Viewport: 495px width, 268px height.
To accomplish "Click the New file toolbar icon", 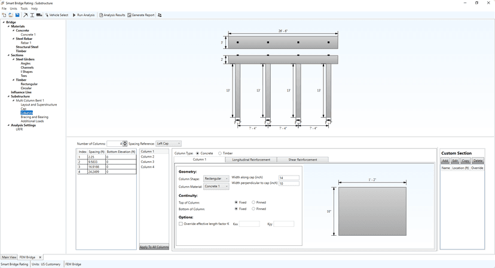I will pyautogui.click(x=4, y=15).
